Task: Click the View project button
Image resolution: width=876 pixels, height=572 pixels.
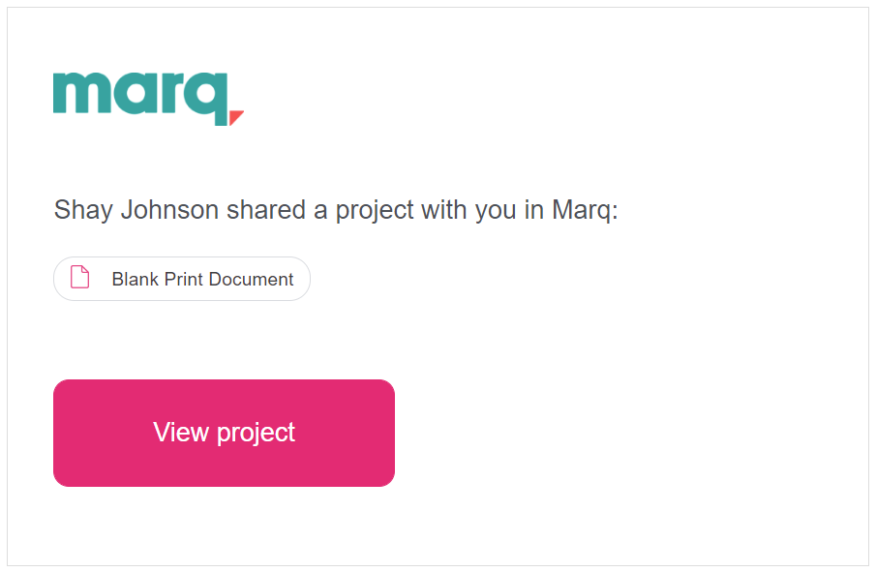Action: point(224,433)
